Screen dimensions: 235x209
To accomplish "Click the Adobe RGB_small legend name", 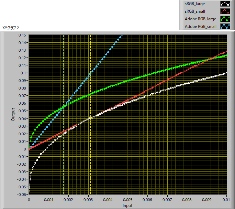I will pyautogui.click(x=200, y=27).
